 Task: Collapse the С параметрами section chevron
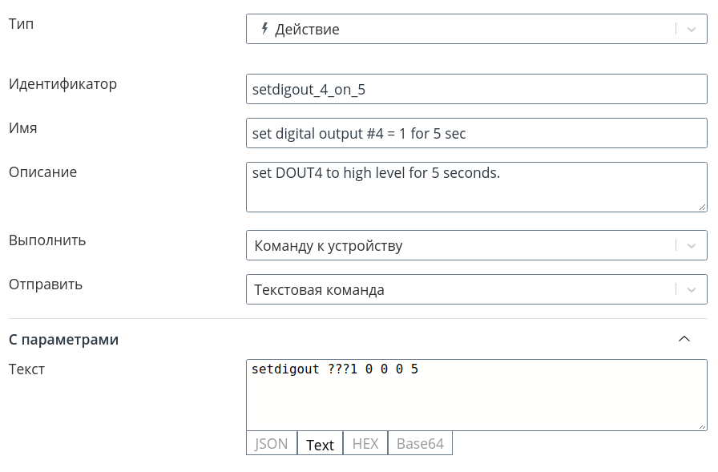pos(684,339)
